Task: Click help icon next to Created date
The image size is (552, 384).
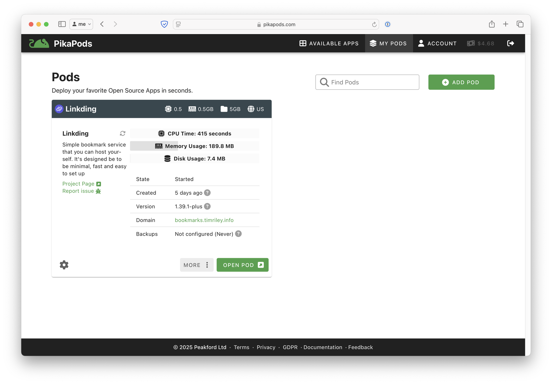Action: click(207, 193)
